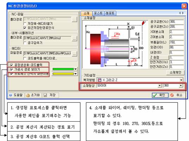This screenshot has width=189, height=141.
Task: Switch to the 레포트 tab
Action: pyautogui.click(x=110, y=13)
